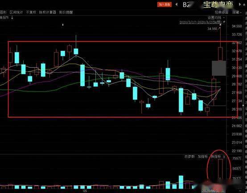
Task: Switch to 经典版面 layout
Action: click(222, 12)
